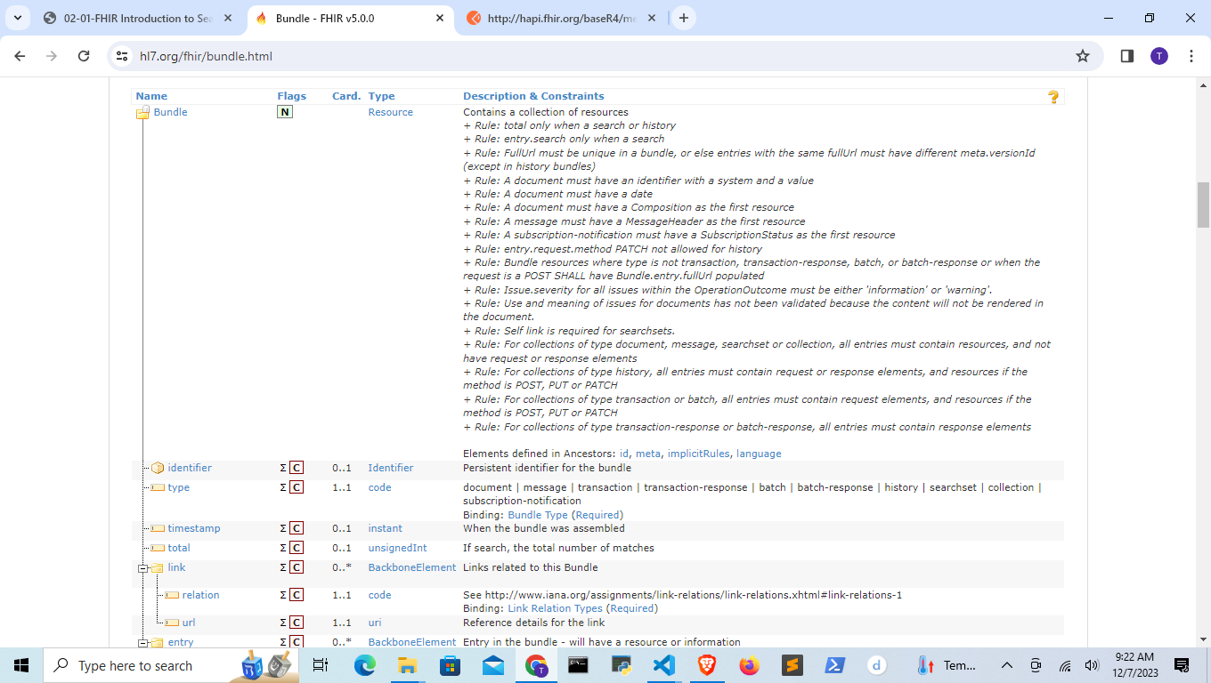Open Firefox from the taskbar
Image resolution: width=1211 pixels, height=683 pixels.
pos(750,665)
